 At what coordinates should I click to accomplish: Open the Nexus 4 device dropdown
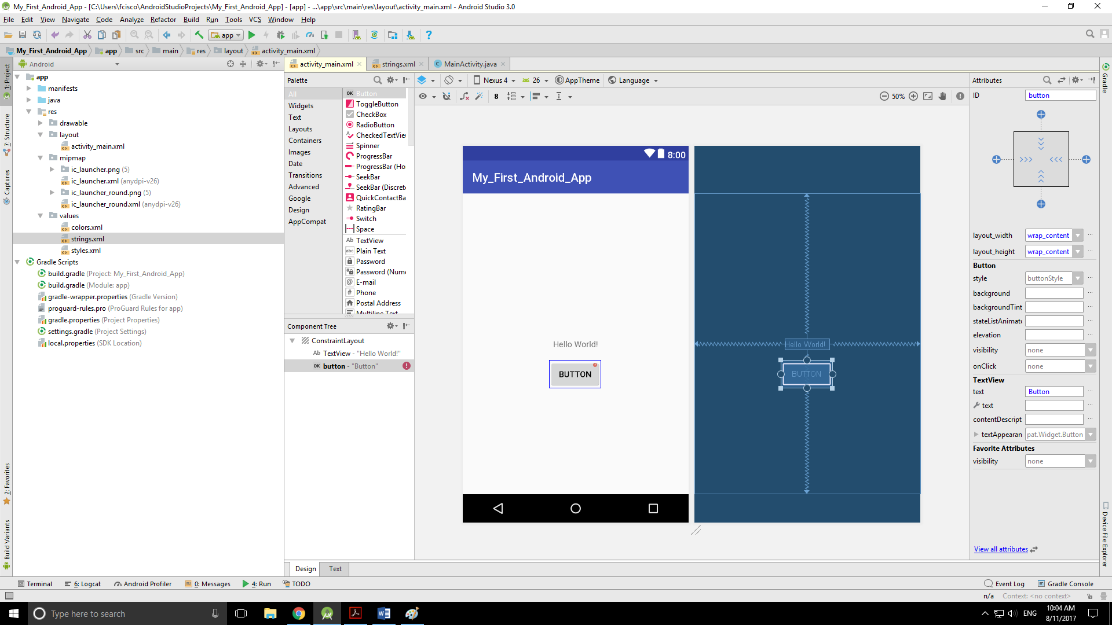tap(495, 80)
